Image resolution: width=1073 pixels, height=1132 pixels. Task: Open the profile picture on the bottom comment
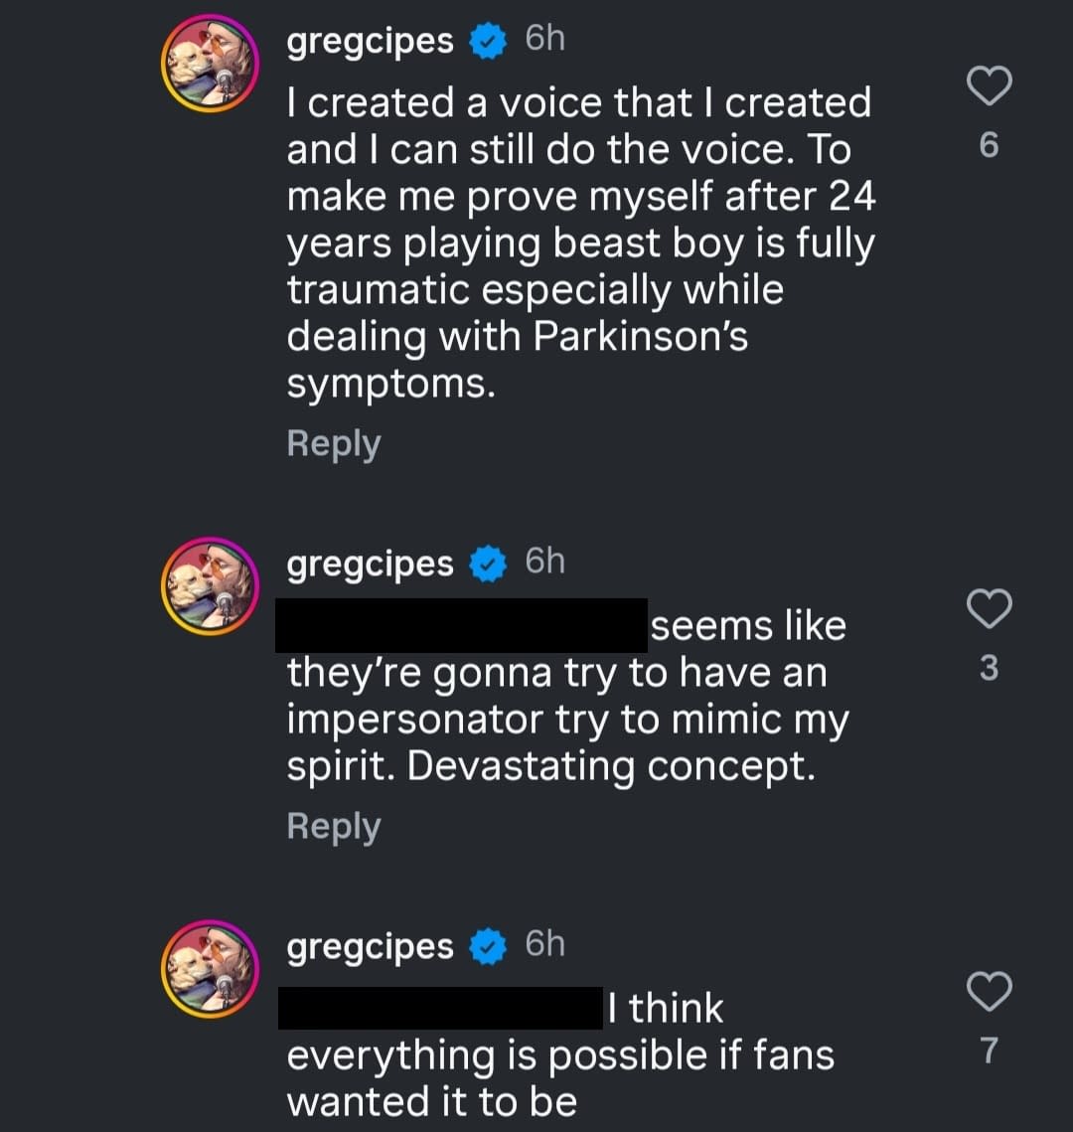(210, 970)
